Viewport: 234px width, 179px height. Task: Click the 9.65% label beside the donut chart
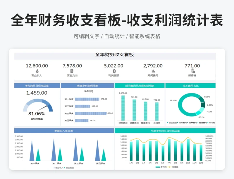[207, 97]
